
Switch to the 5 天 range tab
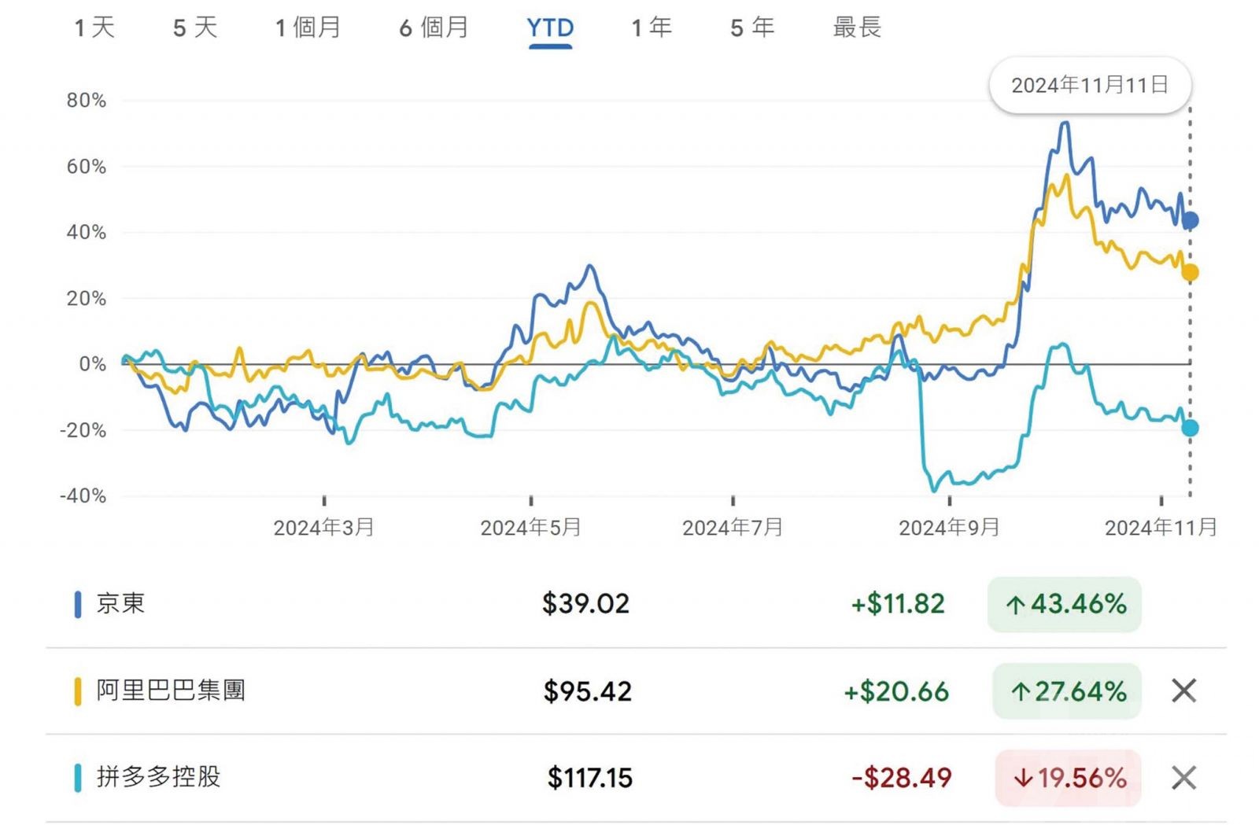(194, 28)
